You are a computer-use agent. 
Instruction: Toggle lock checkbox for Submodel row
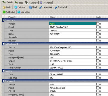point(98,37)
